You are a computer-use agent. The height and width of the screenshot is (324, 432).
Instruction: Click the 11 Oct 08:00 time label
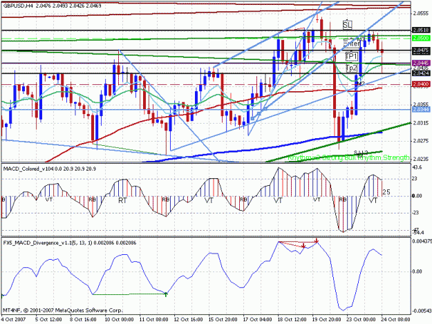[x=153, y=320]
